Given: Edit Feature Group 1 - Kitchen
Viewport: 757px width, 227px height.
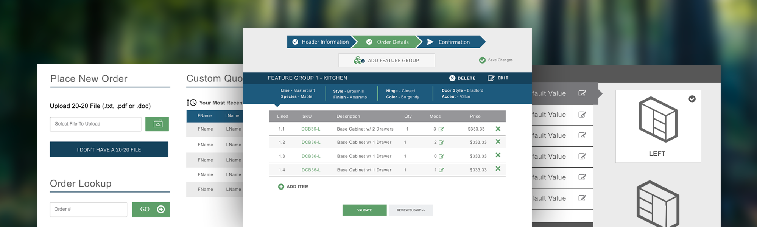Looking at the screenshot, I should (x=498, y=78).
